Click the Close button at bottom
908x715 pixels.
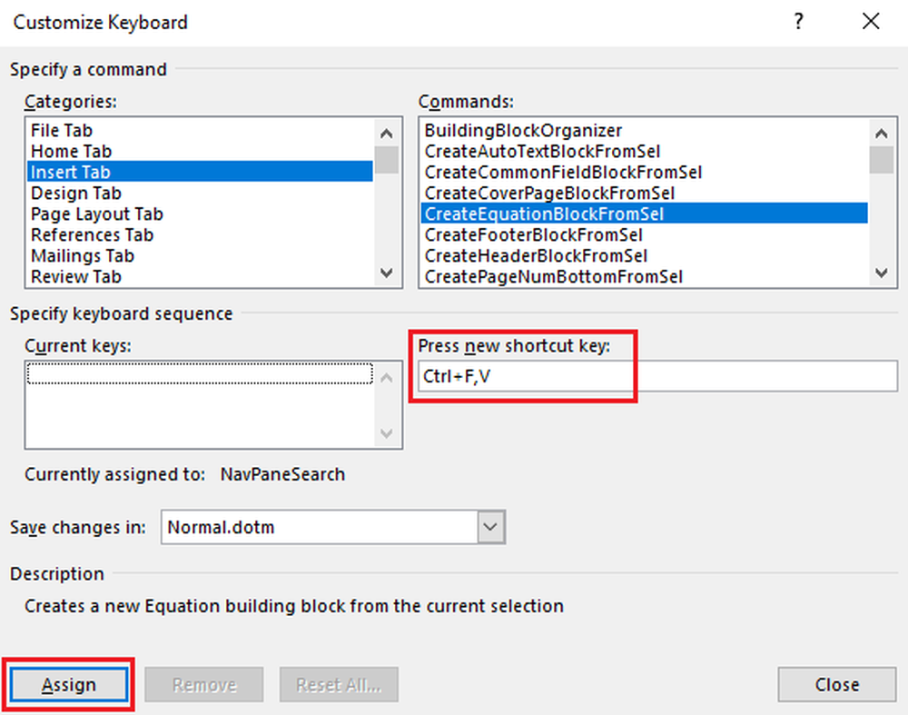coord(836,685)
